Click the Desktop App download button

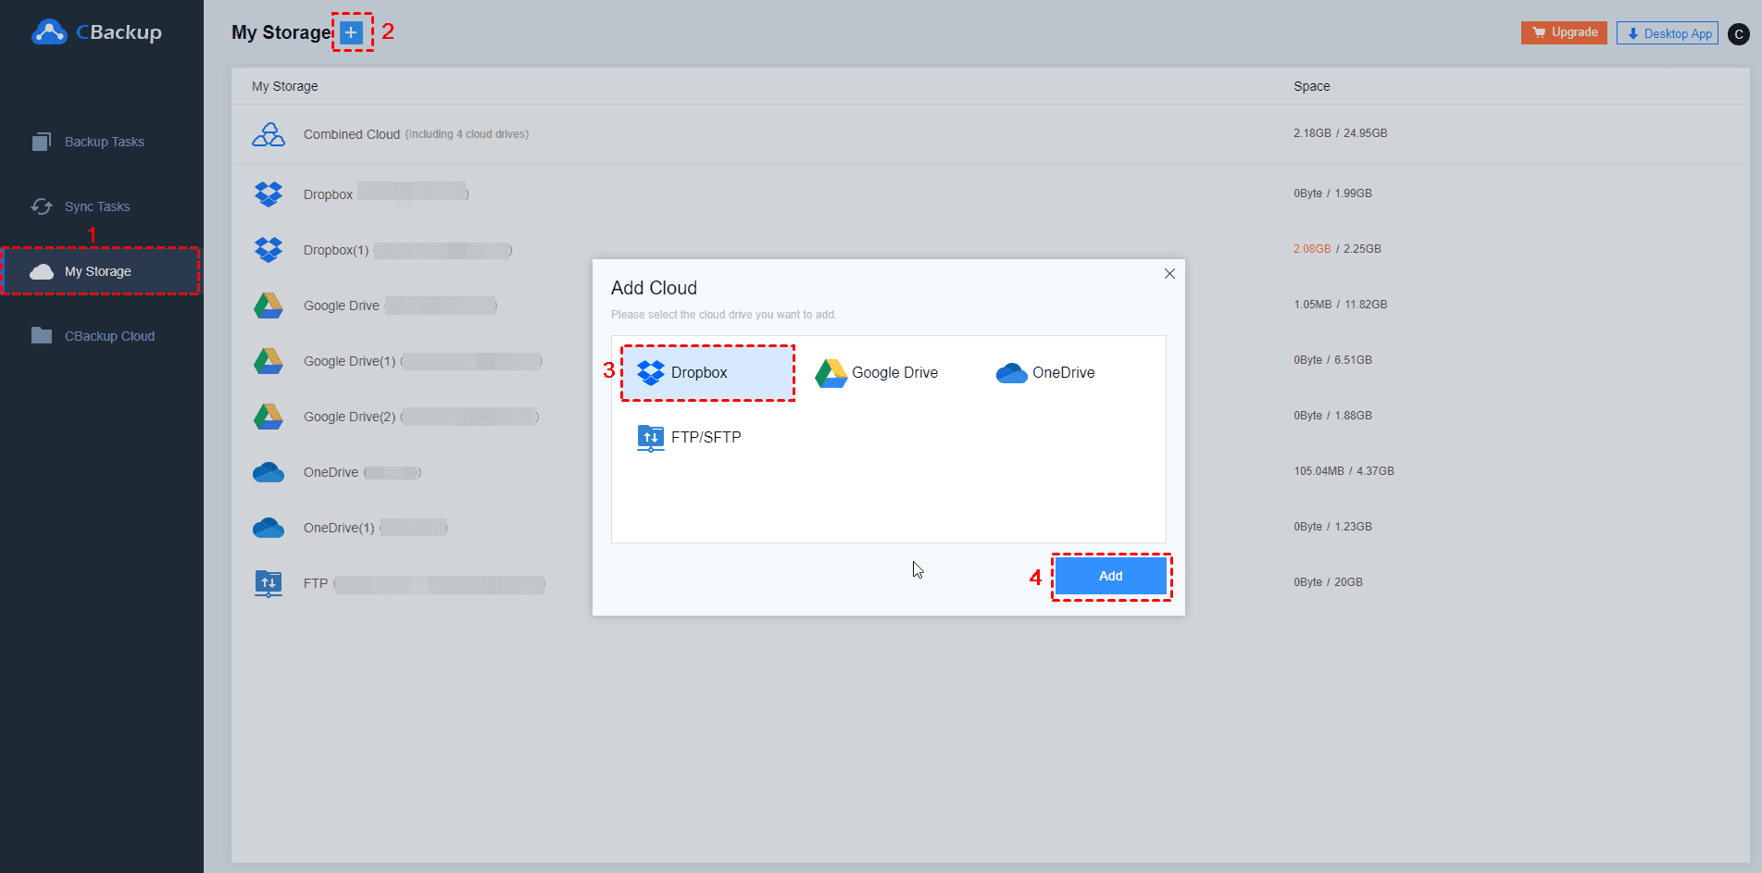point(1668,33)
